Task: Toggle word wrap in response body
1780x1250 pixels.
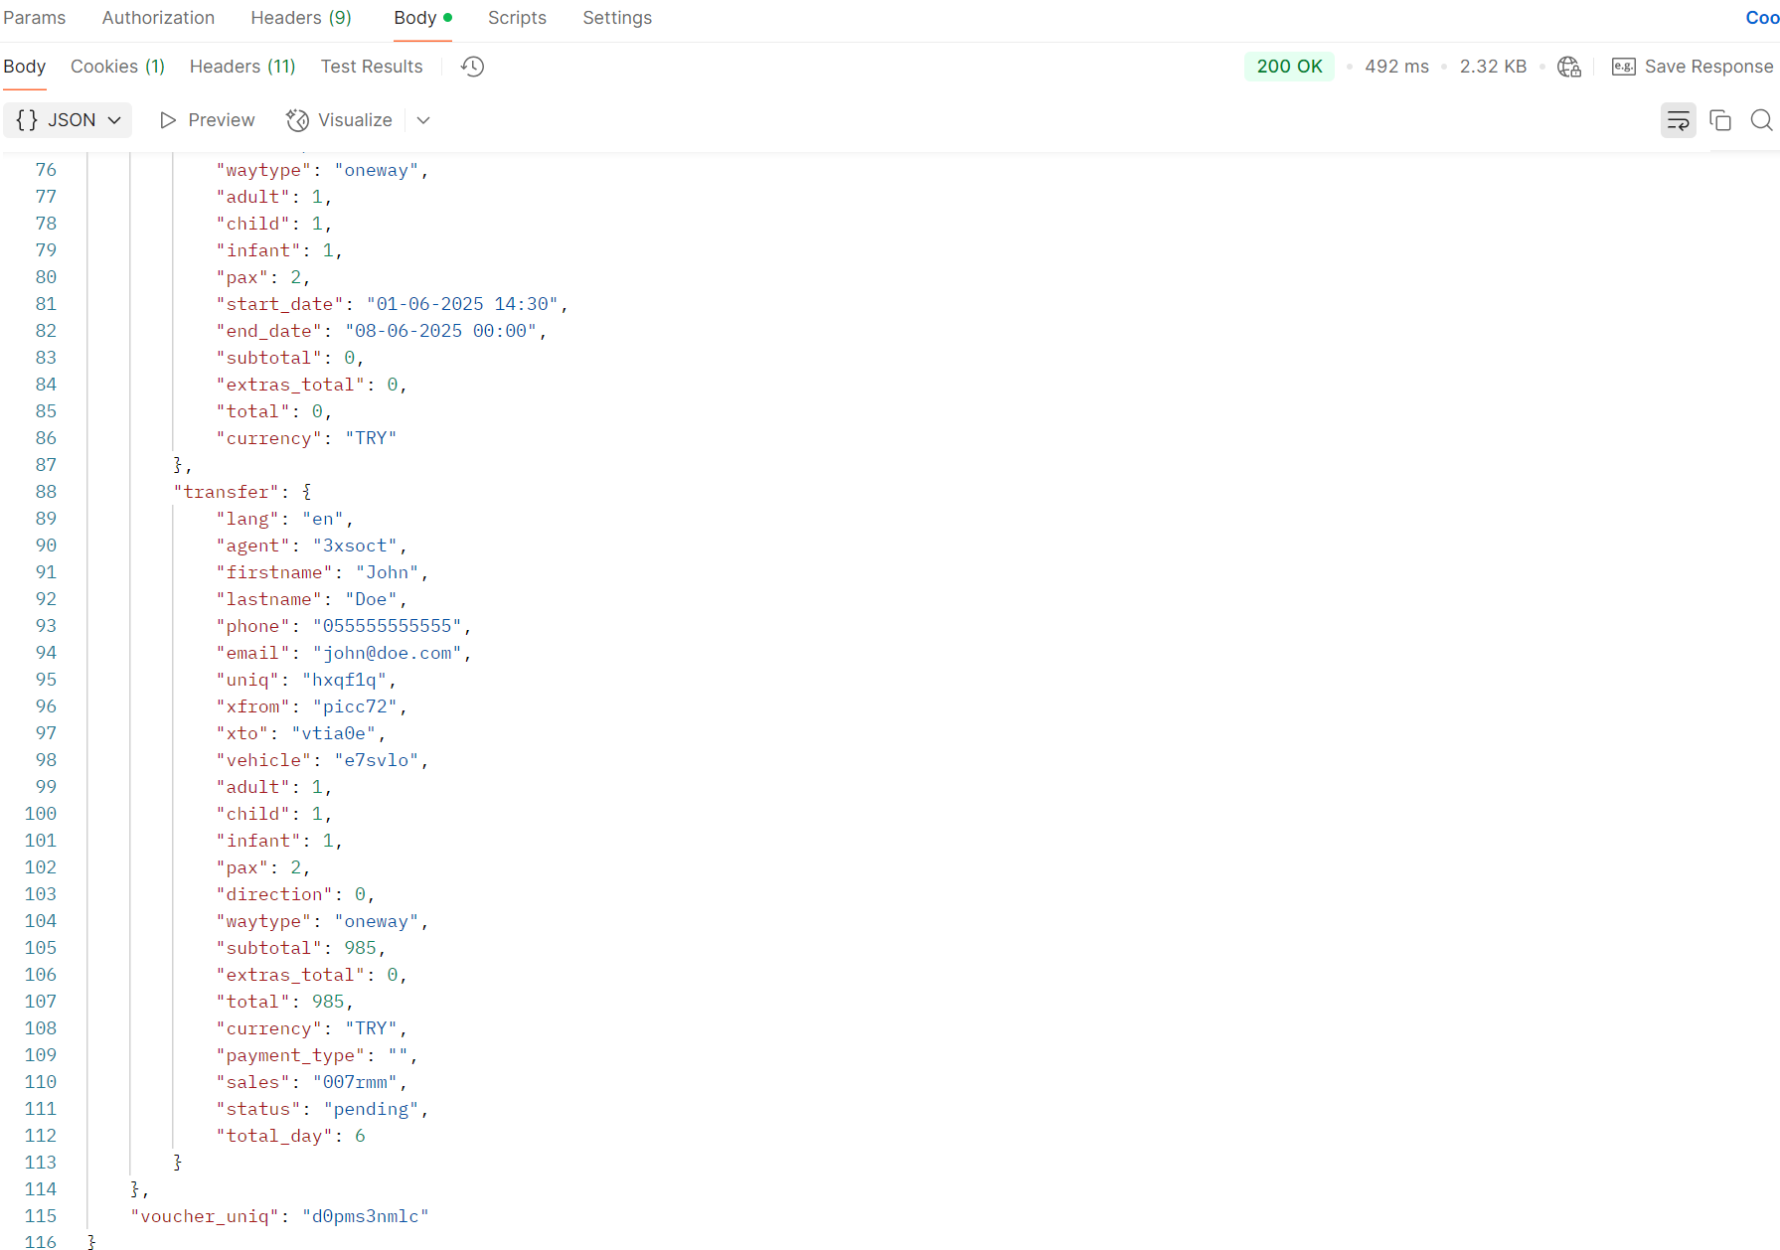Action: 1678,120
